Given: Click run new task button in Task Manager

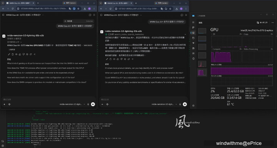Looking at the screenshot, I should 262,23.
